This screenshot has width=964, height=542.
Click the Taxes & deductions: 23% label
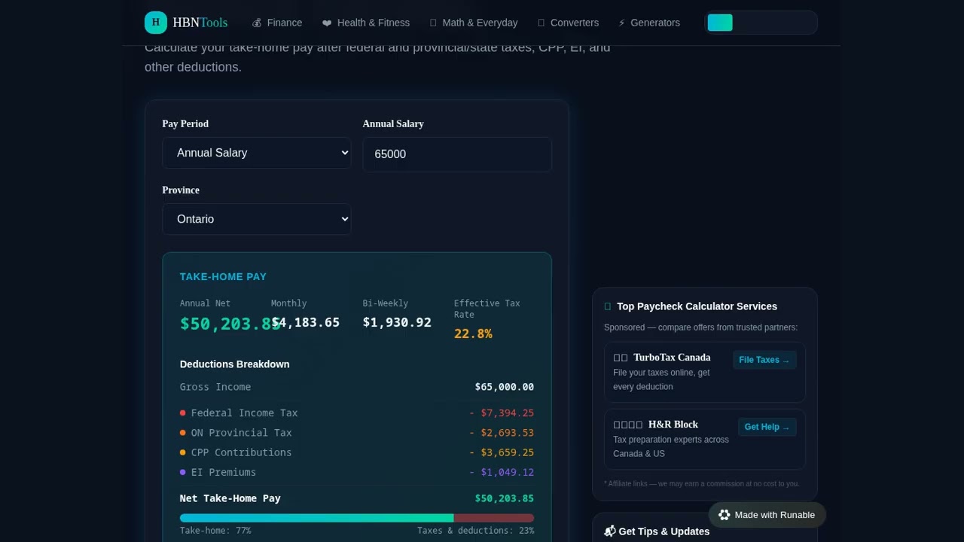(x=476, y=531)
